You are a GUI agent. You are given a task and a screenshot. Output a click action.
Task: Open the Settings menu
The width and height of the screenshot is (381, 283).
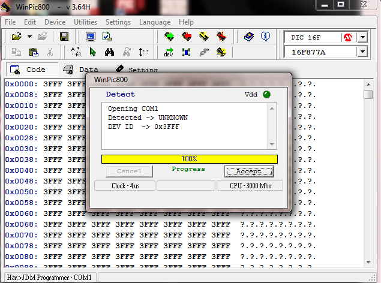pyautogui.click(x=118, y=22)
